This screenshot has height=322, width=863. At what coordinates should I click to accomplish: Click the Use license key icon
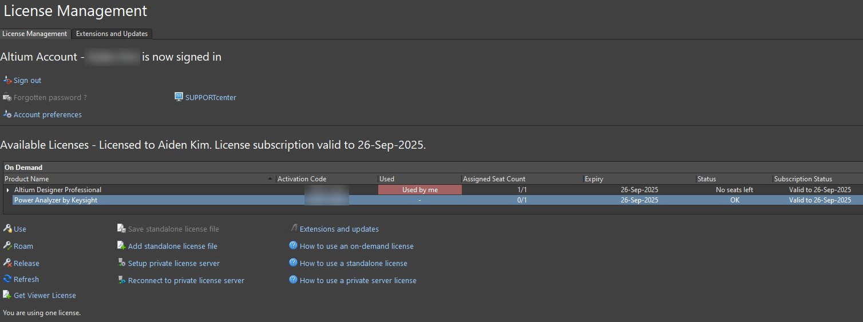tap(7, 229)
